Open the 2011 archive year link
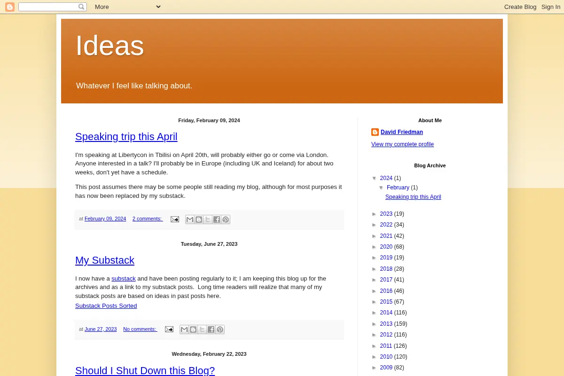 click(x=386, y=346)
